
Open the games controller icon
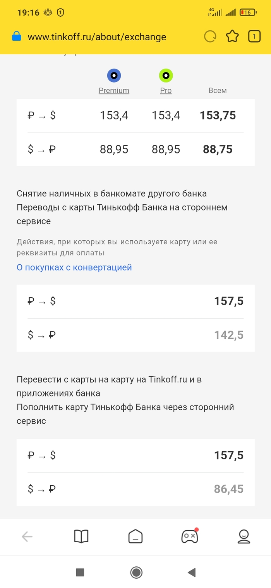pyautogui.click(x=190, y=536)
